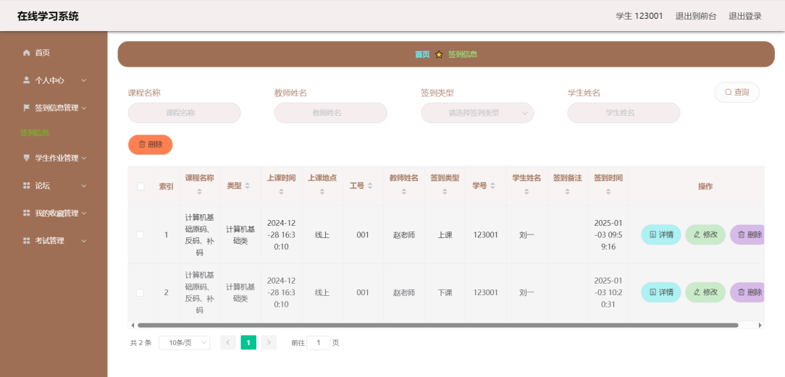Select the checkbox for row 2
This screenshot has height=377, width=785.
coord(140,293)
